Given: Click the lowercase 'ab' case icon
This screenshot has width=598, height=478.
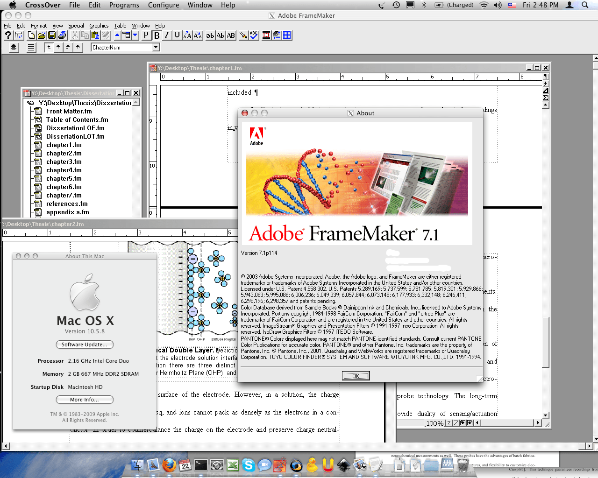Looking at the screenshot, I should tap(210, 35).
